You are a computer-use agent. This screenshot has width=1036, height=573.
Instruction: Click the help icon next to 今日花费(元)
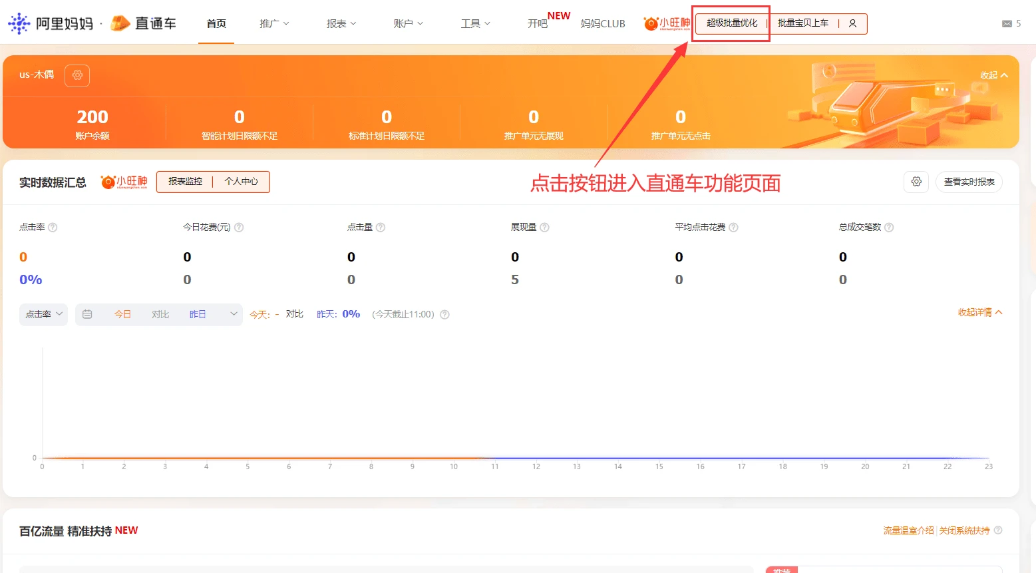click(240, 228)
